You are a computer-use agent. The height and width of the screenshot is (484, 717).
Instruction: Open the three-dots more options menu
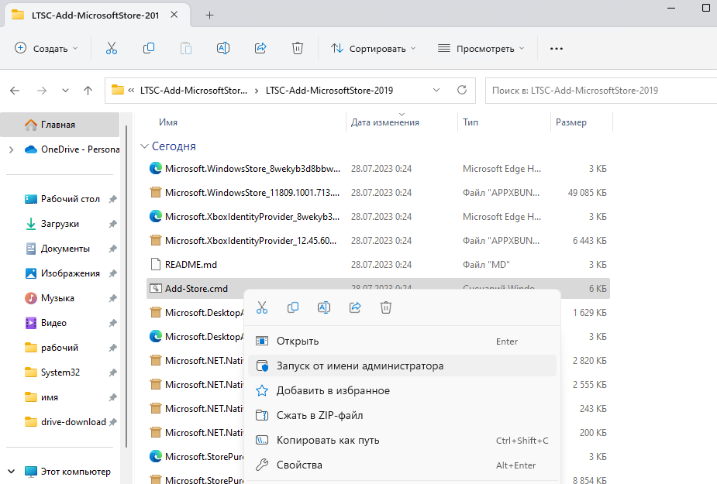(557, 49)
